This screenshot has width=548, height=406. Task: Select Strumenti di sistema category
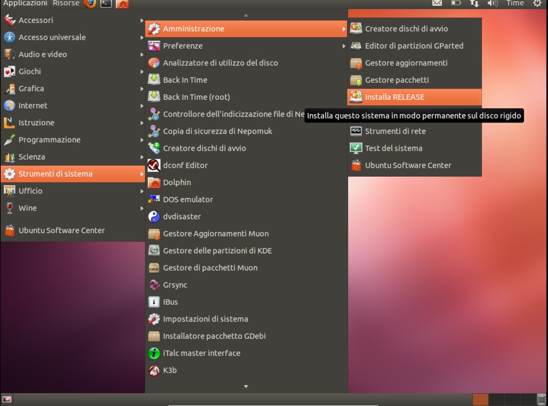click(73, 174)
